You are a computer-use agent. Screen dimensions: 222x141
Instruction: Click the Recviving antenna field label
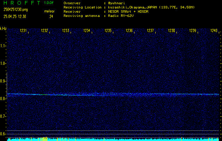point(82,16)
